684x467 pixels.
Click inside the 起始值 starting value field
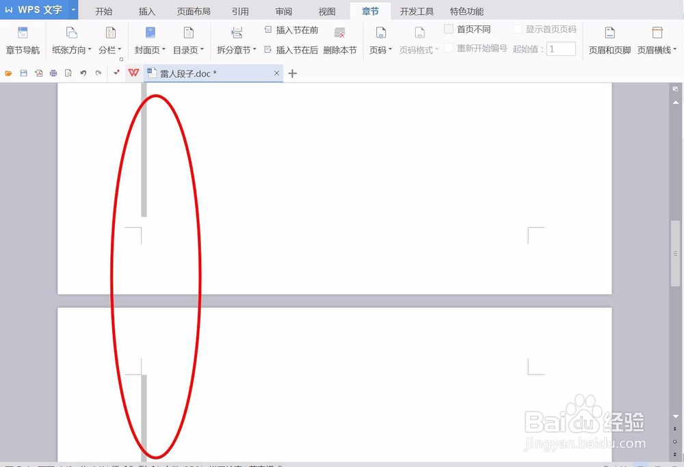point(561,49)
